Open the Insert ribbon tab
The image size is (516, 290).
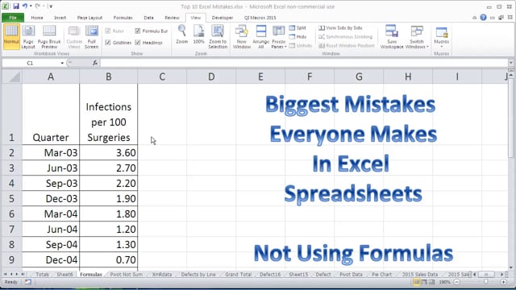point(60,18)
